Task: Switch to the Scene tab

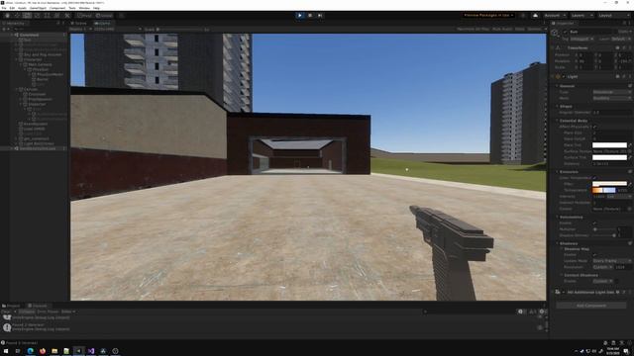Action: [x=79, y=24]
